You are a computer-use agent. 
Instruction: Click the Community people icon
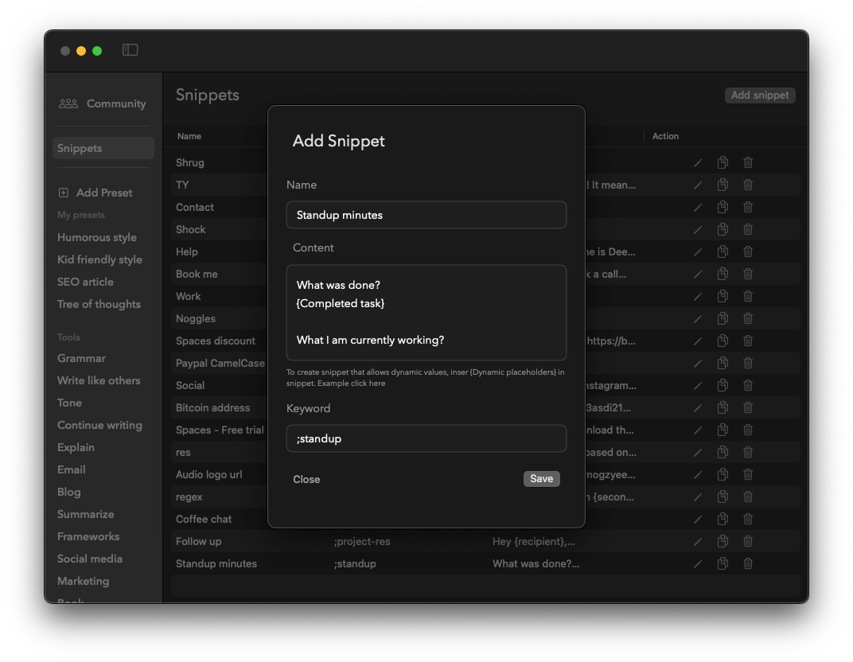(x=68, y=103)
